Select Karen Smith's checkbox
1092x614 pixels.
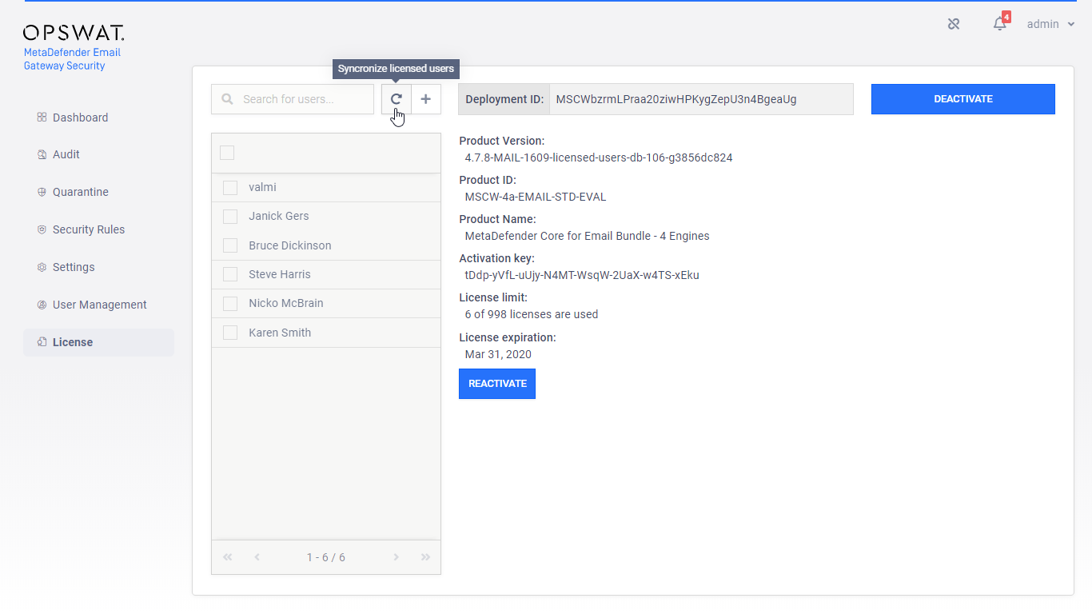230,333
